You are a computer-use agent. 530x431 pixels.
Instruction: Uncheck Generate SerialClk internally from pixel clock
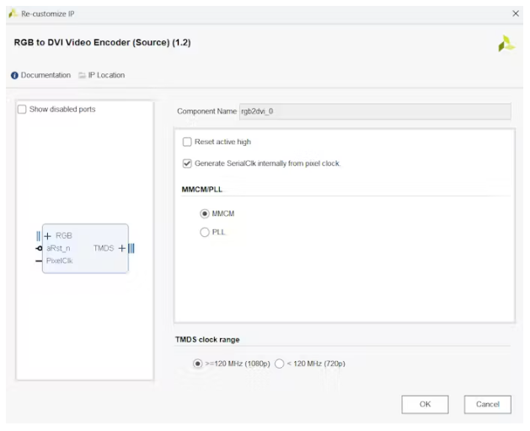187,164
